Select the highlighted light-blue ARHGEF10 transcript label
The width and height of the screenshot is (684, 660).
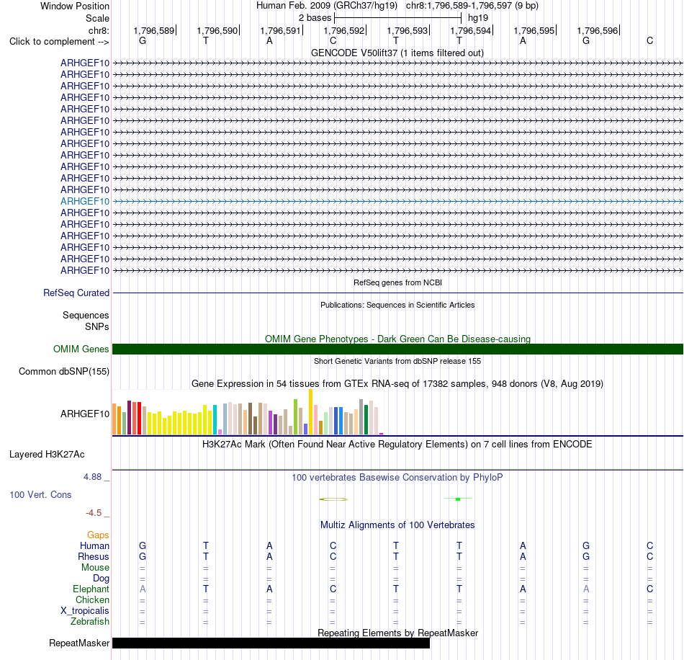tap(85, 201)
